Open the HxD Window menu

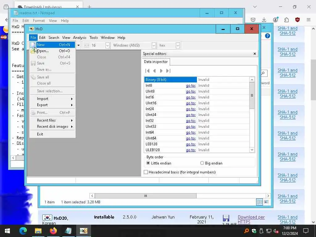pyautogui.click(x=108, y=37)
